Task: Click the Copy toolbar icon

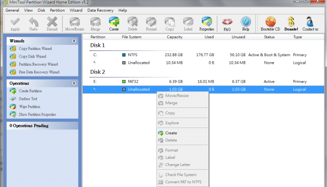Action: pyautogui.click(x=170, y=24)
